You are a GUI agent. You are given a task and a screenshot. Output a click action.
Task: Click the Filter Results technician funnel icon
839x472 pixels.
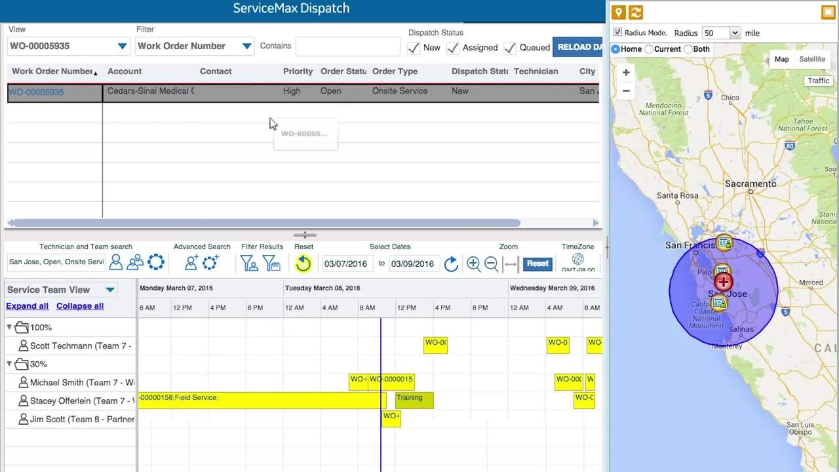click(x=249, y=263)
